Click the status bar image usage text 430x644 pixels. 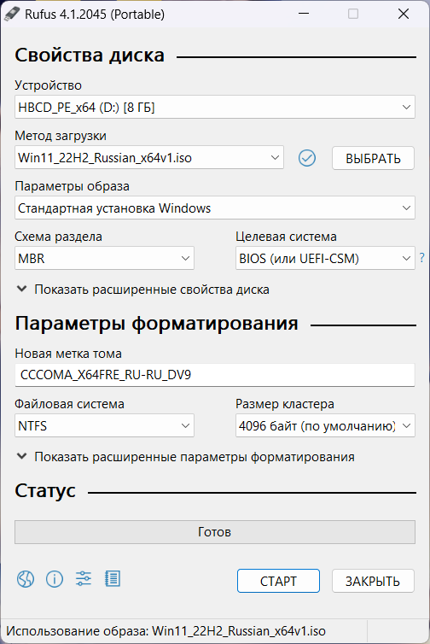tap(166, 631)
